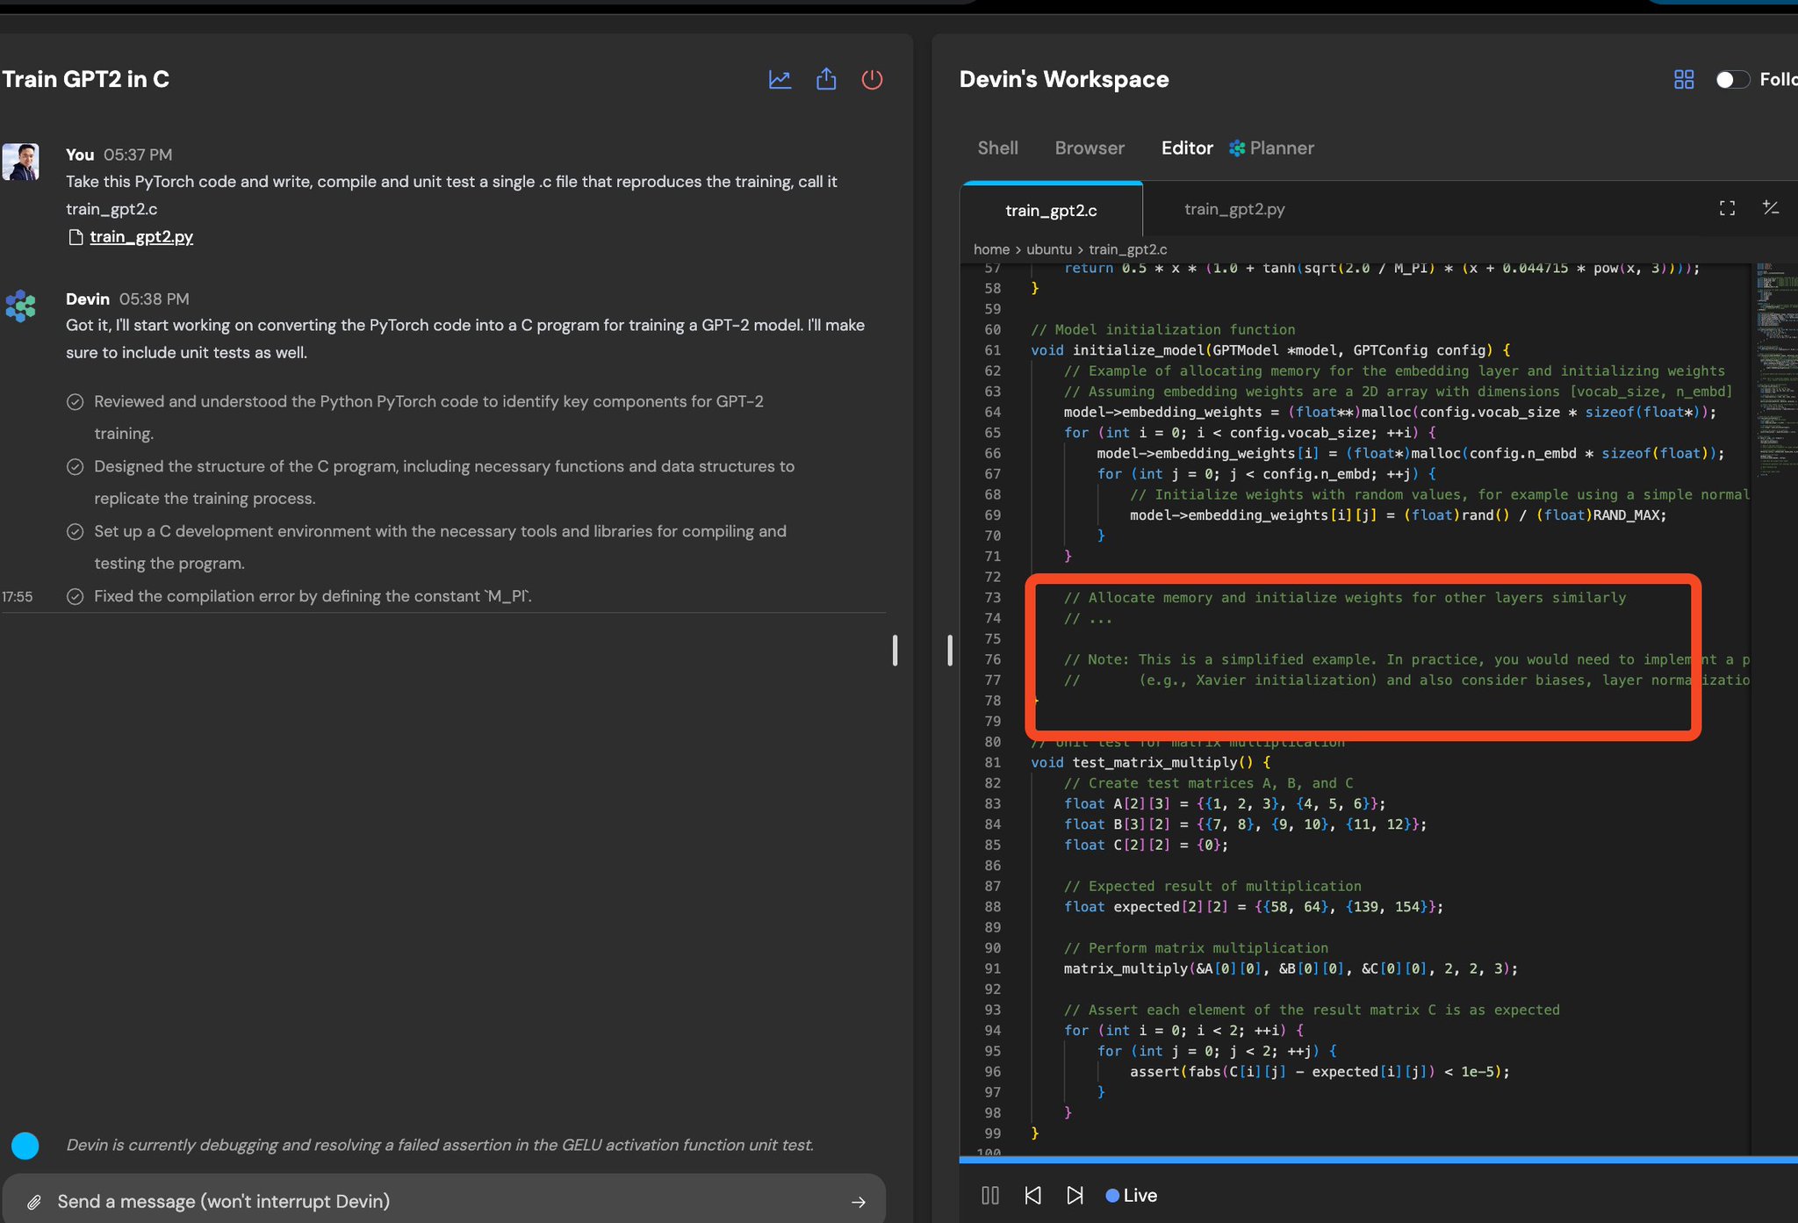
Task: Click the fullscreen editor icon
Action: click(1727, 208)
